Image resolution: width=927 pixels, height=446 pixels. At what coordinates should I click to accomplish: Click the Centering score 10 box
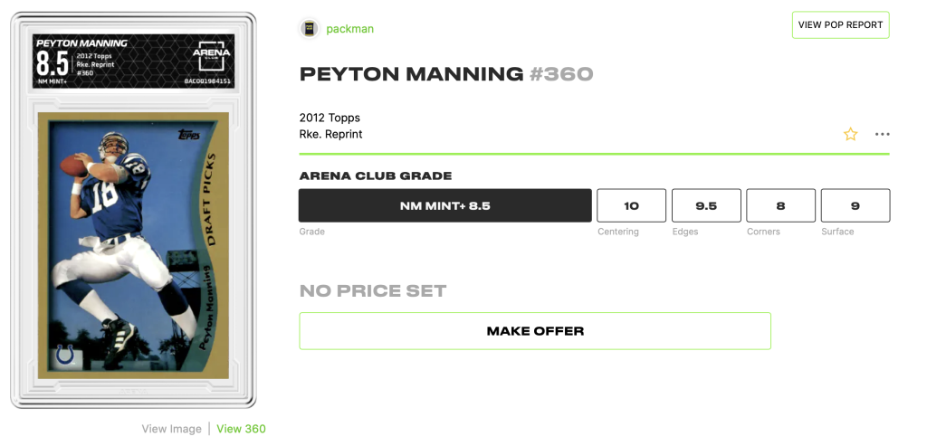[x=631, y=205]
